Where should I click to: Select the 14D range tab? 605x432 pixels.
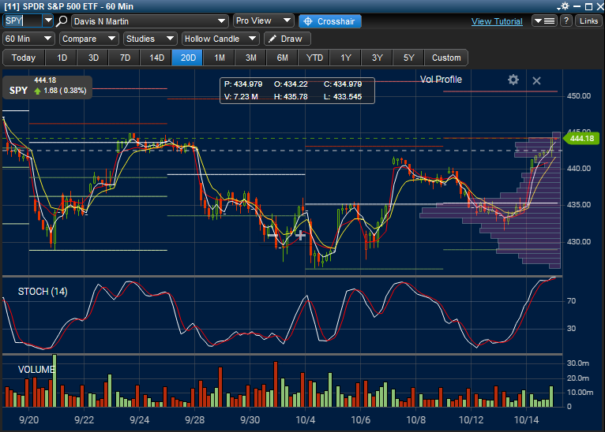pyautogui.click(x=156, y=58)
